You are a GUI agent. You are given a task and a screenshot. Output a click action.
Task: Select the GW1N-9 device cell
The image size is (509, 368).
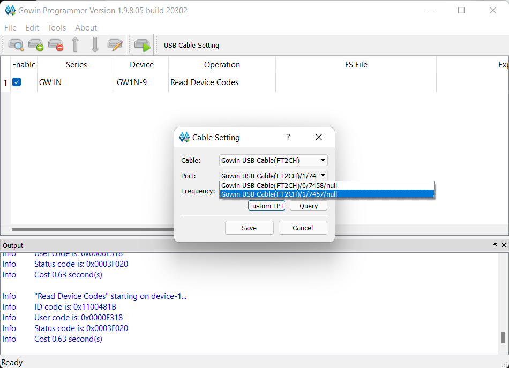pyautogui.click(x=142, y=82)
